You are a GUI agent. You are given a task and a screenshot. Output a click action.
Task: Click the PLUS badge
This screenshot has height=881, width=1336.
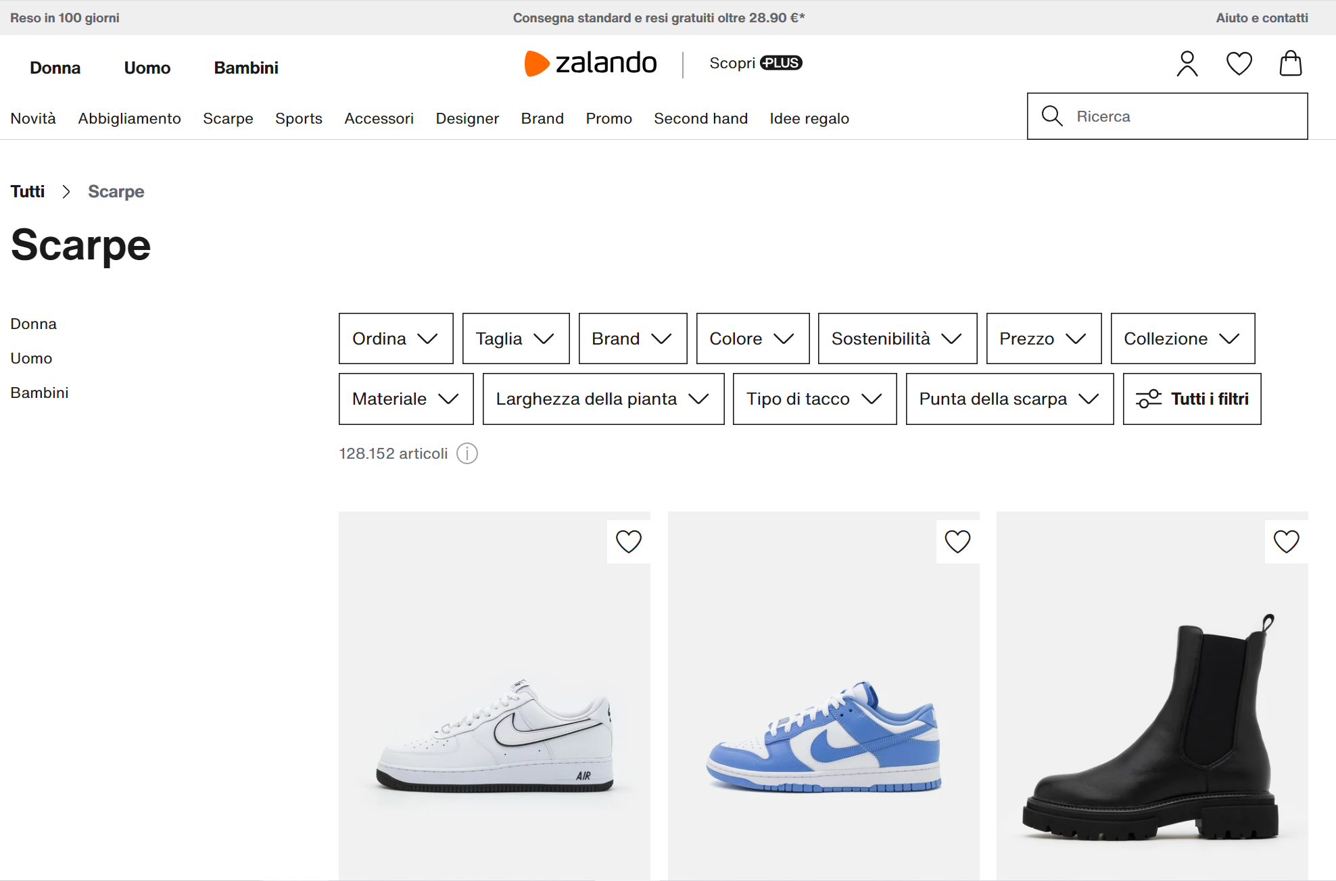[781, 63]
